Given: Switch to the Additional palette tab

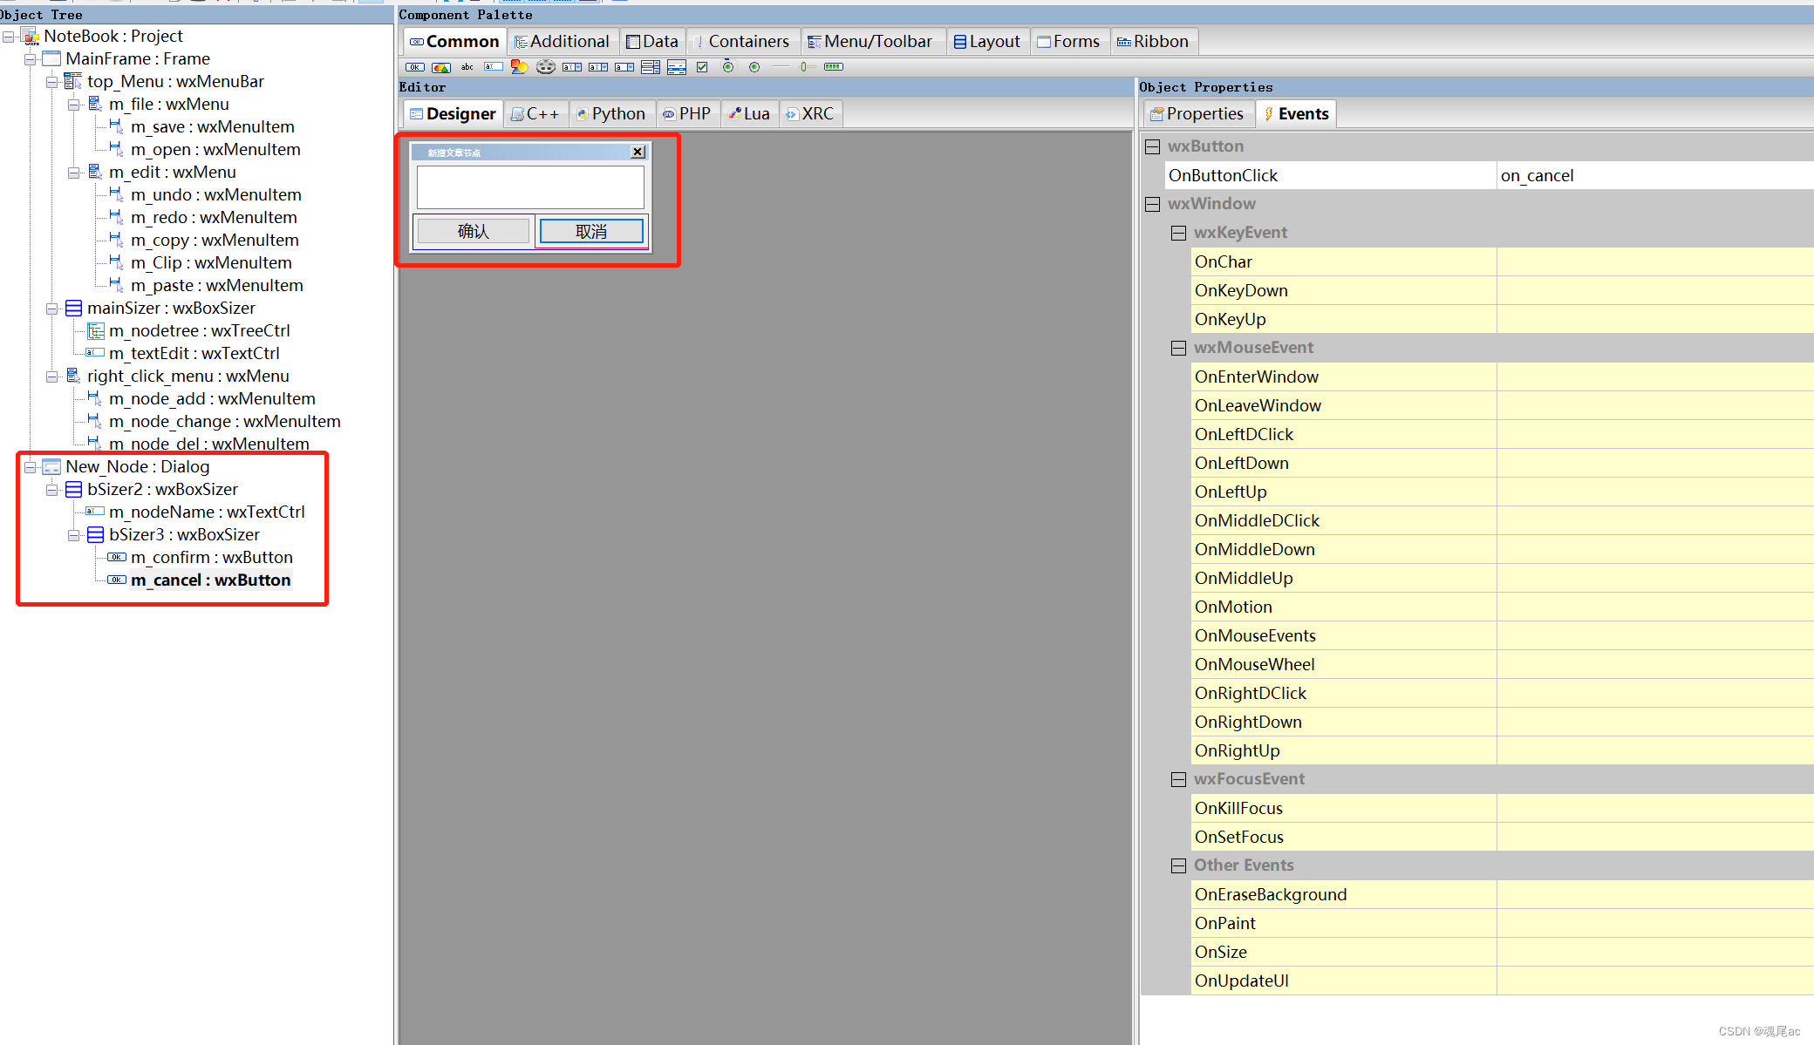Looking at the screenshot, I should coord(563,41).
